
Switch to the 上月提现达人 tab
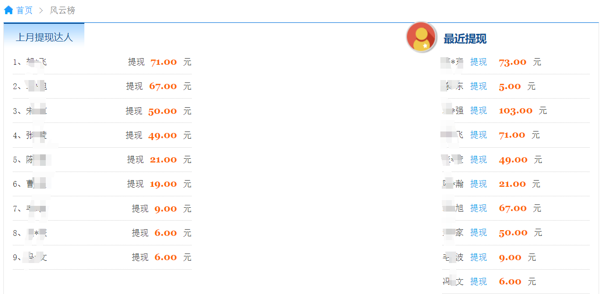click(x=44, y=37)
